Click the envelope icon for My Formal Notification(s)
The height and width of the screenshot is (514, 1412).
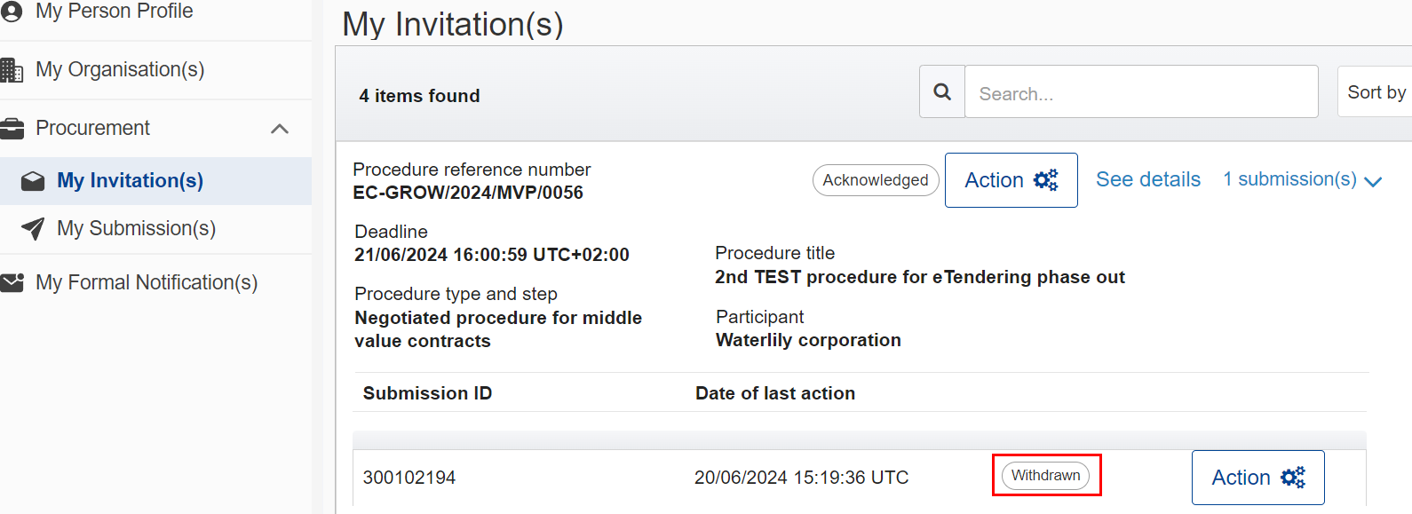[12, 283]
